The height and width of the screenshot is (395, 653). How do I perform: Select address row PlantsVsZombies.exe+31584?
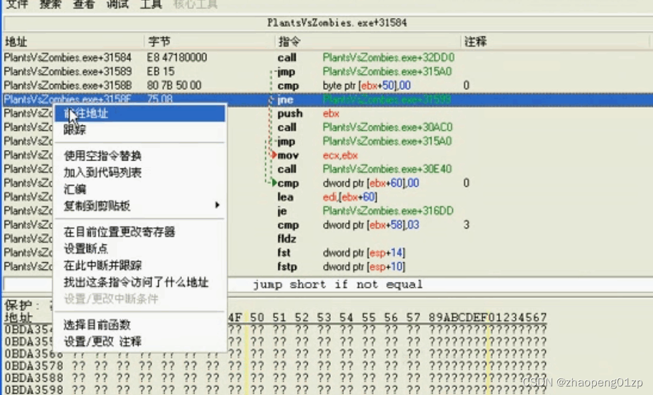68,57
